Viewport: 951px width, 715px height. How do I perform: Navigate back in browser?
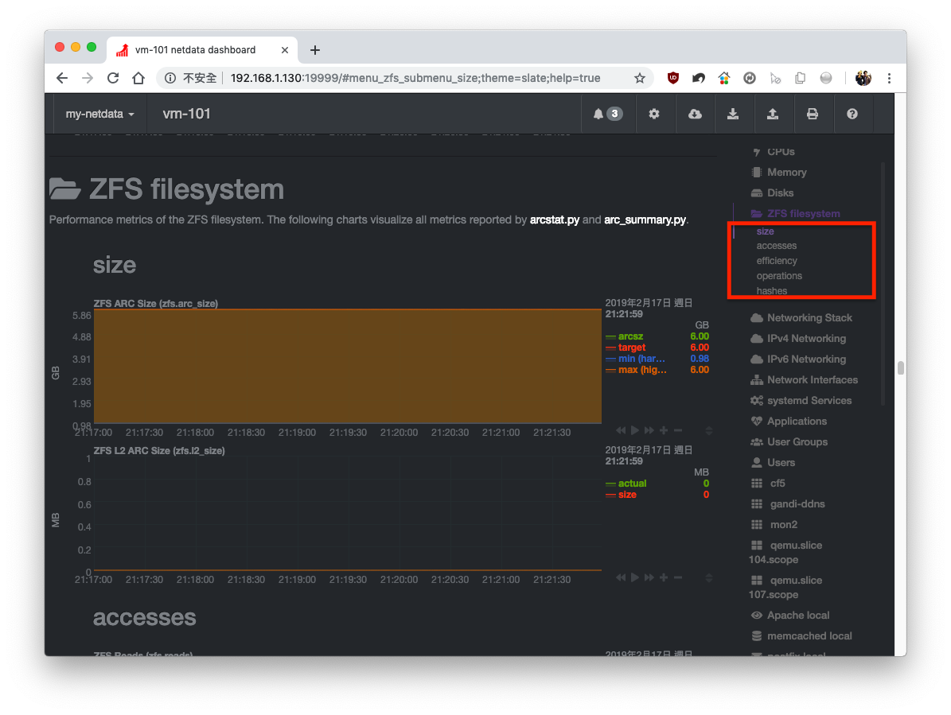[62, 78]
